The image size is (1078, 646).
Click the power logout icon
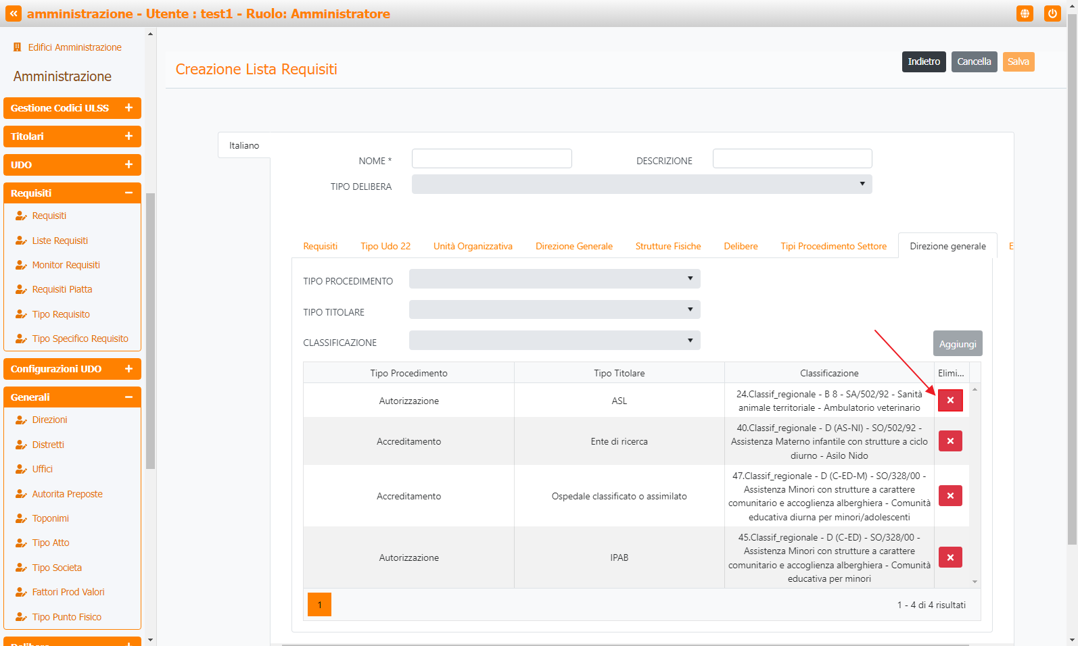point(1052,14)
